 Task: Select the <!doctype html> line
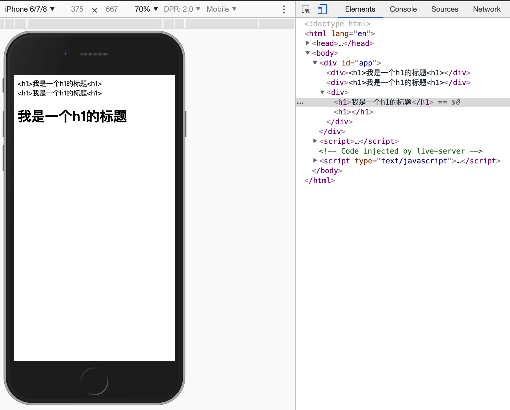click(337, 24)
